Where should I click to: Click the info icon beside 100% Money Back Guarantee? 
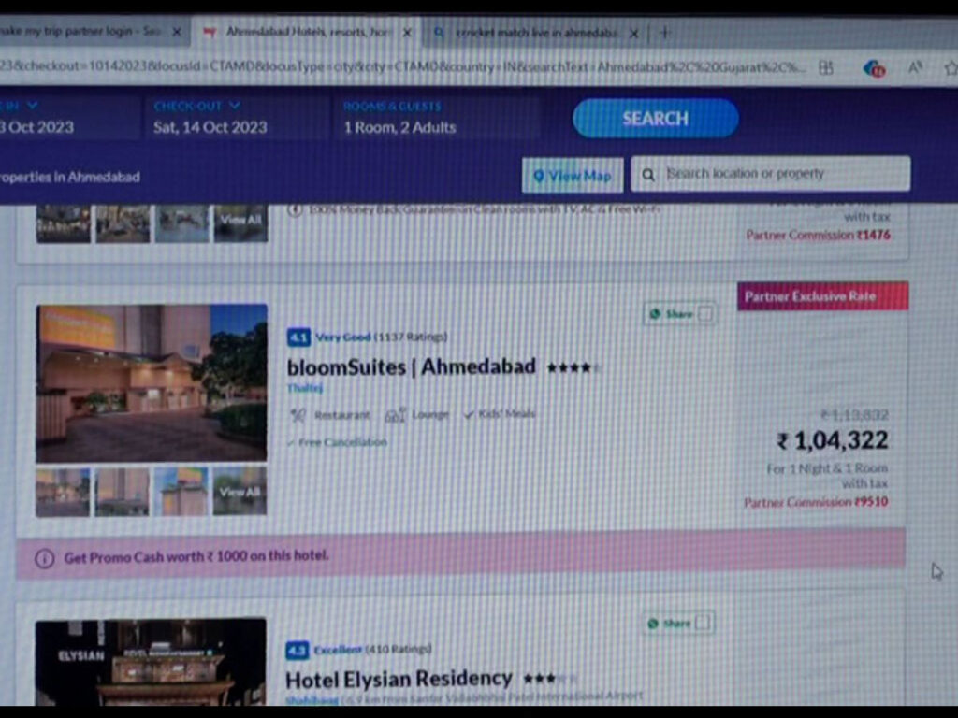pos(295,210)
